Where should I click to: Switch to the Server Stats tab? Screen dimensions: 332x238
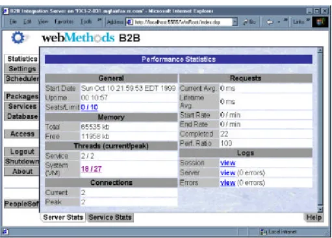click(63, 217)
